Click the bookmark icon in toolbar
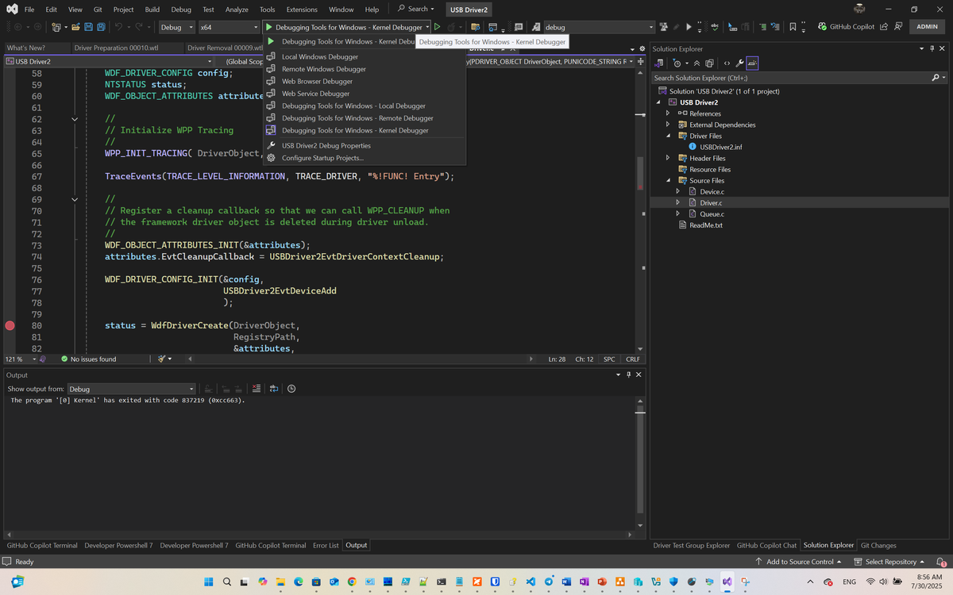Screen dimensions: 953x595 (x=793, y=27)
